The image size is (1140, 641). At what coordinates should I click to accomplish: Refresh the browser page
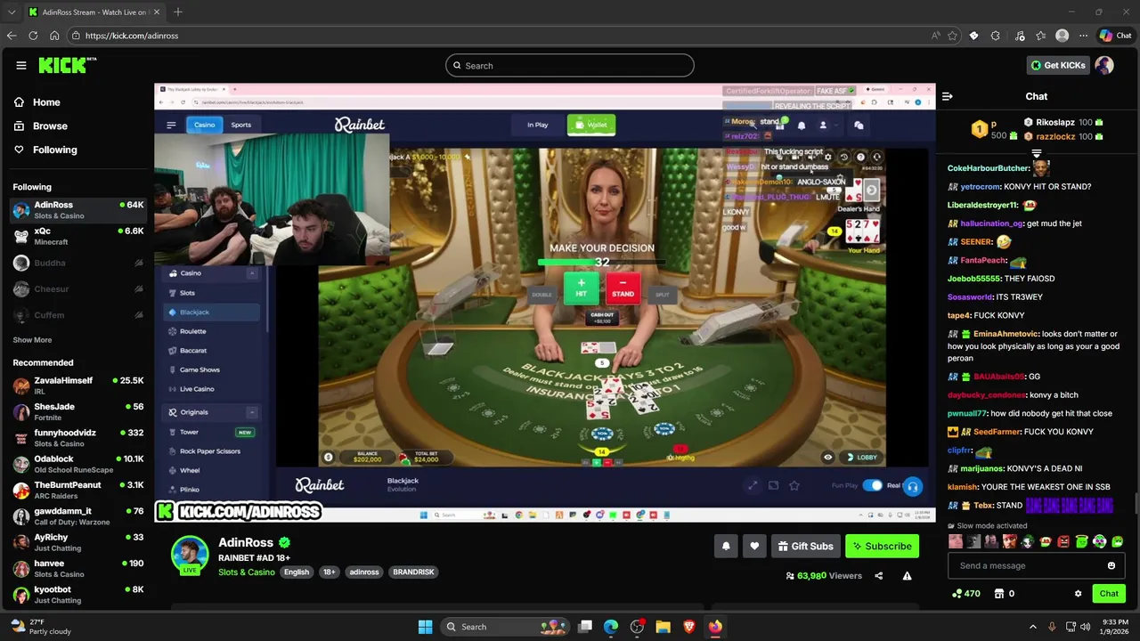point(33,36)
